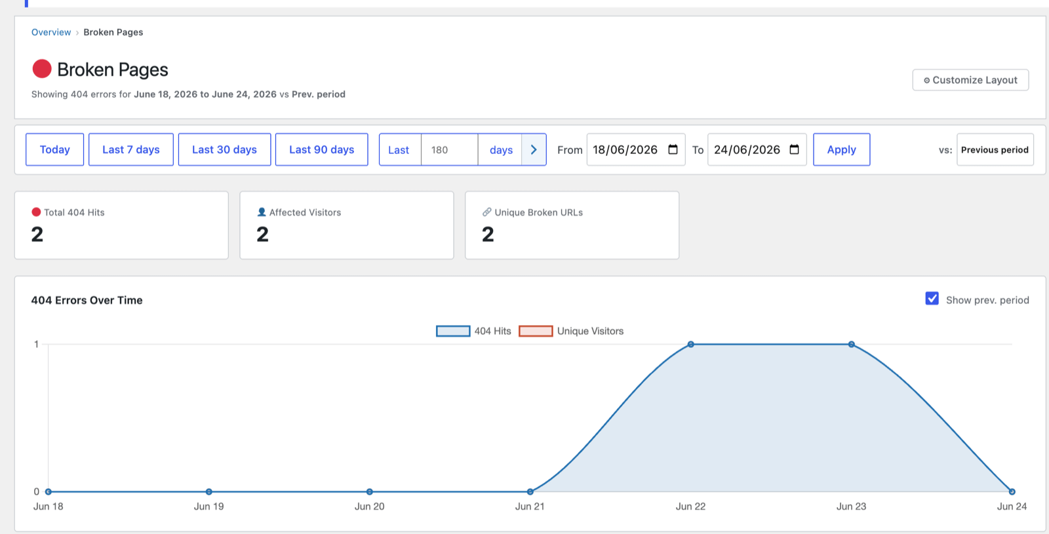
Task: Open calendar picker in From date field
Action: tap(673, 149)
